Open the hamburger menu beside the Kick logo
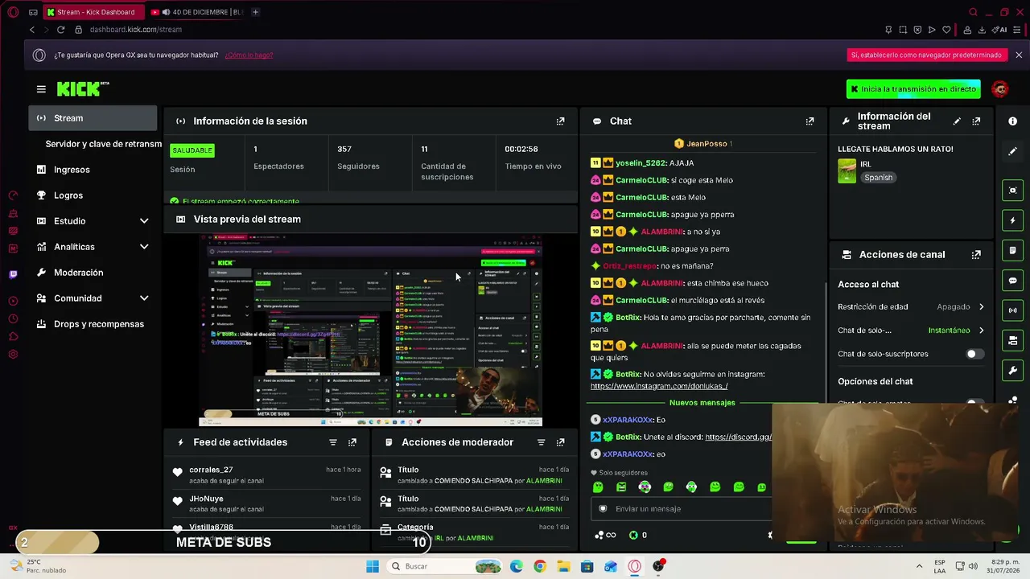The height and width of the screenshot is (579, 1030). (x=41, y=89)
